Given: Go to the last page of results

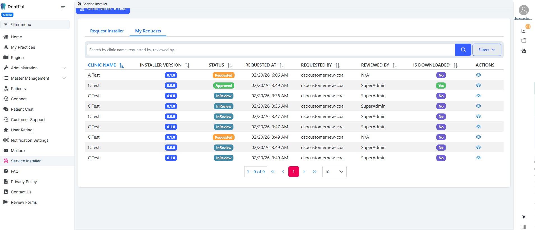Looking at the screenshot, I should (x=314, y=172).
